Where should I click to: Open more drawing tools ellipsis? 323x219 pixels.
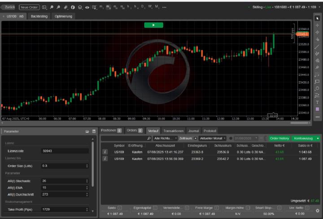coord(318,117)
